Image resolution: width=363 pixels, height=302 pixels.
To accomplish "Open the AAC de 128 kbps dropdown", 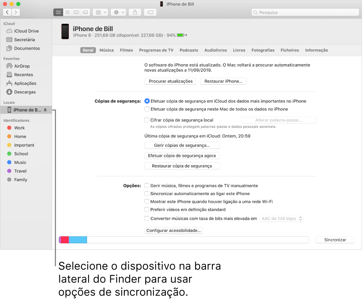I will pos(281,218).
